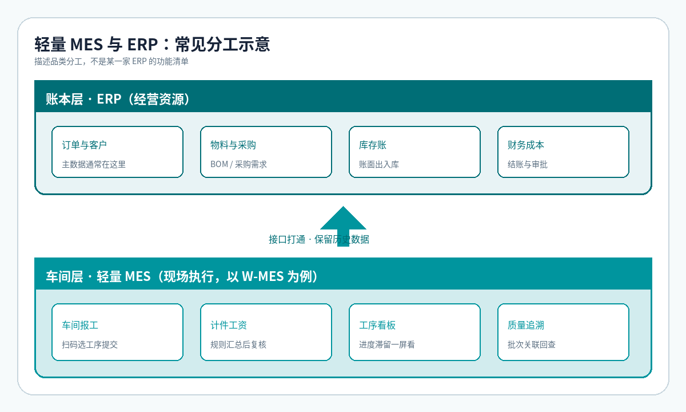Click the '结账与审批' description
Screen dimensions: 686x412
528,164
